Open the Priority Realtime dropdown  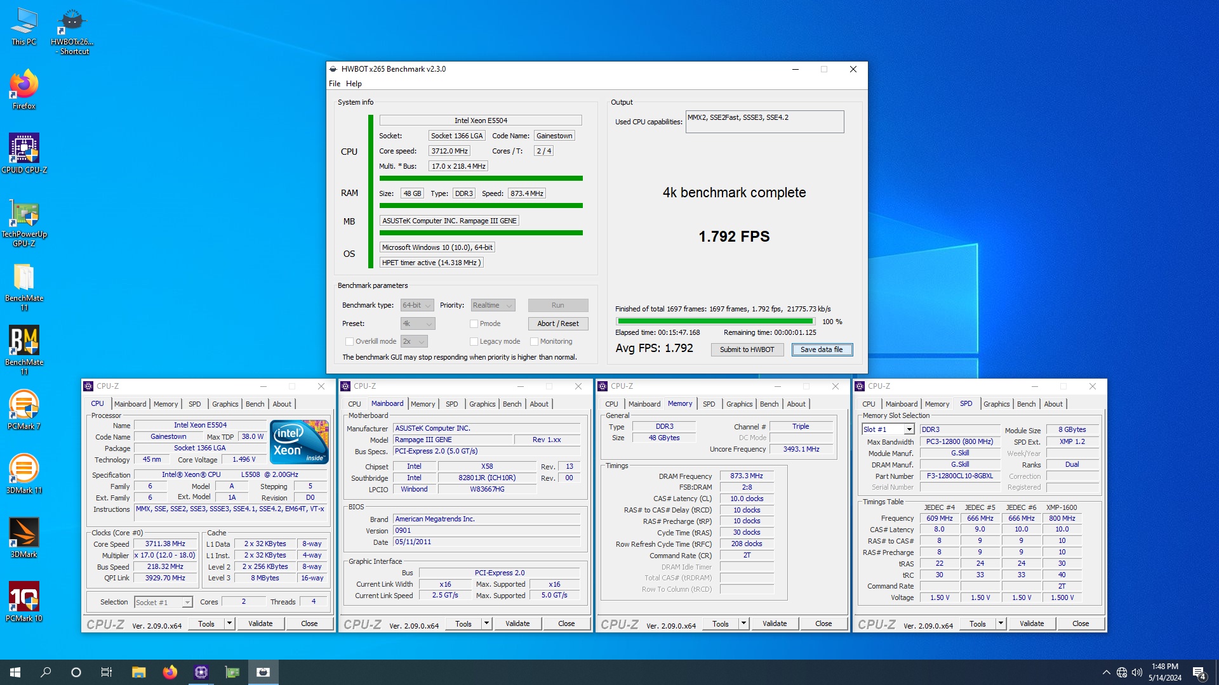493,305
